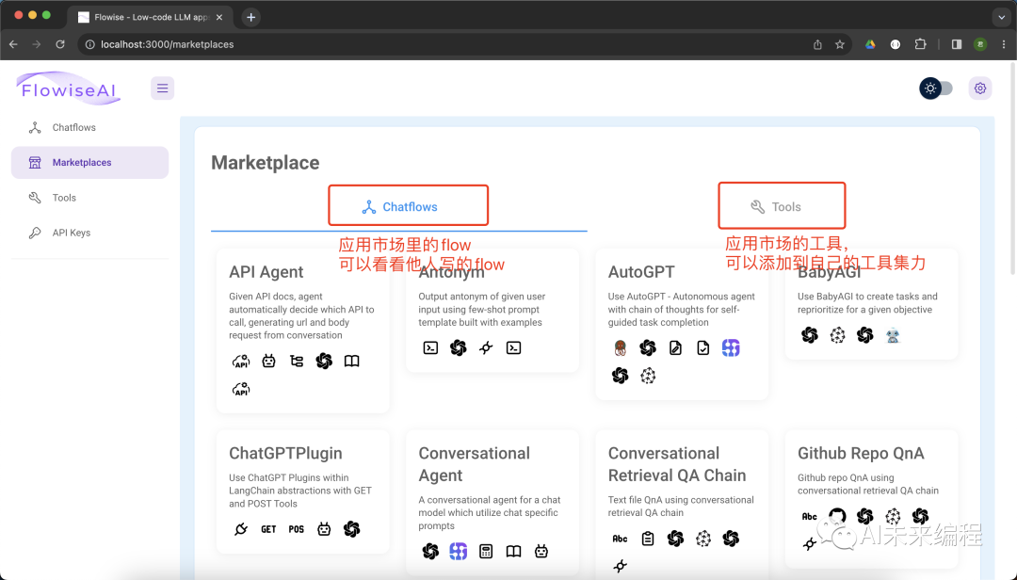Click the chain link icon in Antonym card
Screen dimensions: 1017x580
point(486,347)
